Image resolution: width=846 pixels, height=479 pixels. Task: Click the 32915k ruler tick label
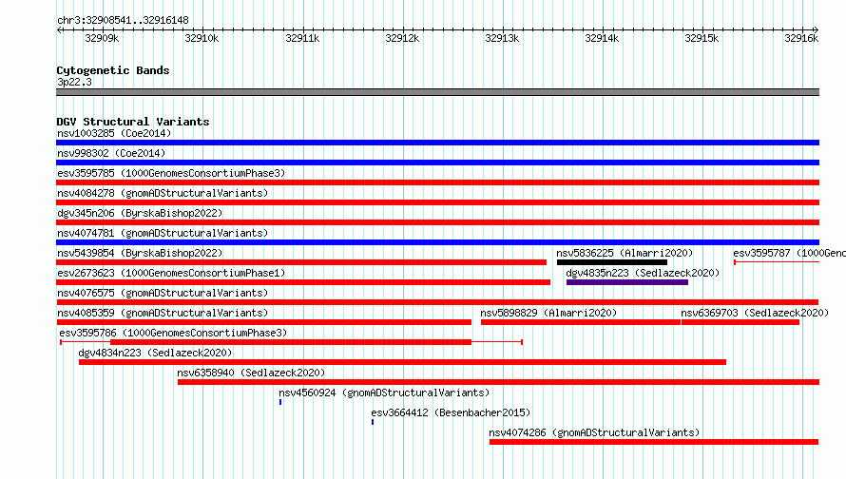702,38
